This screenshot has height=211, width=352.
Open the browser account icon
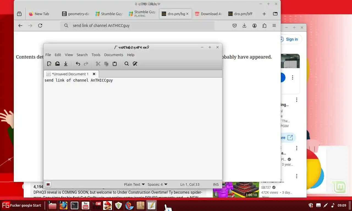254,26
